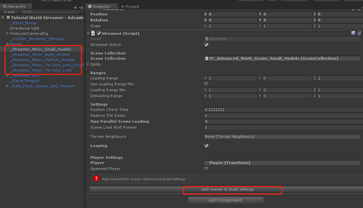This screenshot has height=208, width=363.
Task: Switch to the Project tab
Action: point(131,6)
